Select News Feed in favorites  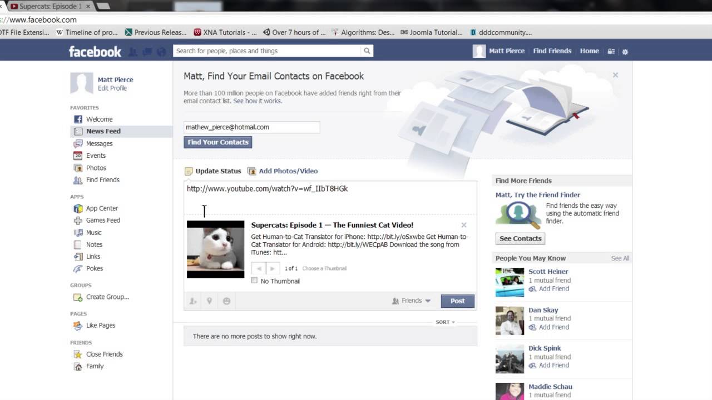[103, 132]
